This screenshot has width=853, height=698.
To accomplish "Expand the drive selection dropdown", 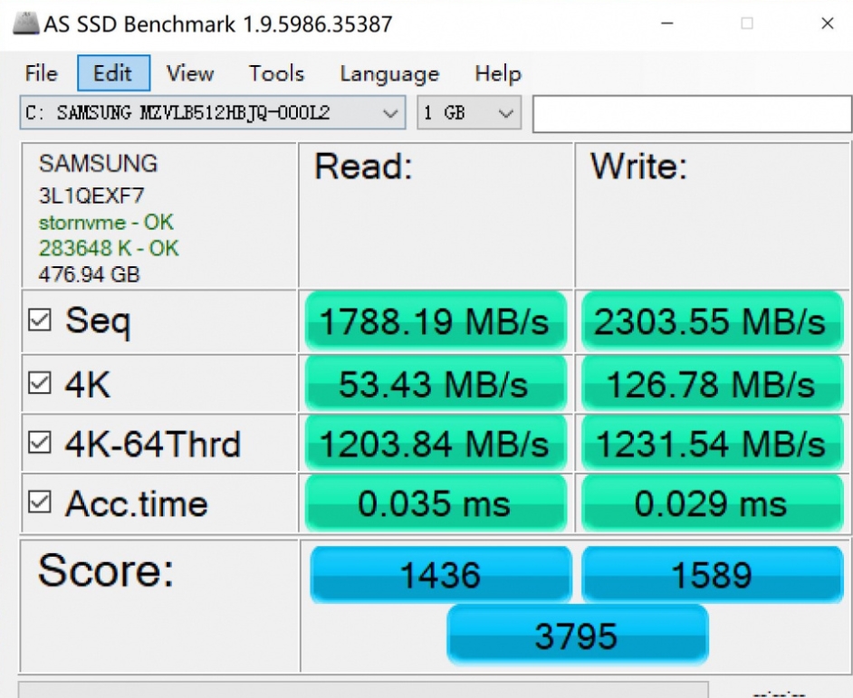I will point(213,112).
